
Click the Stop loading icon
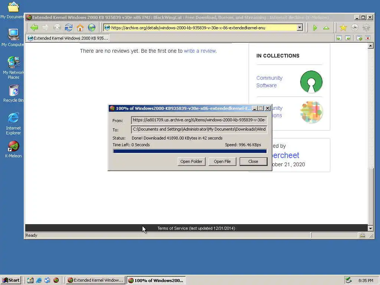pos(57,27)
